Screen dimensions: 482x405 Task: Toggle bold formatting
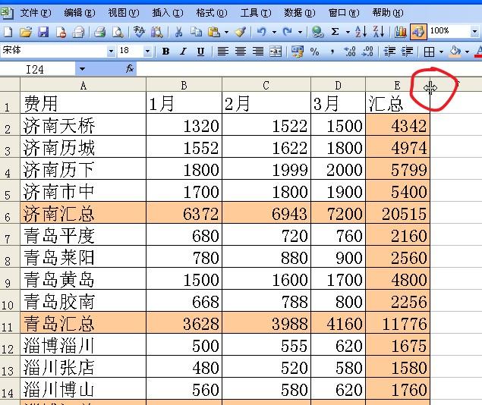click(x=166, y=52)
